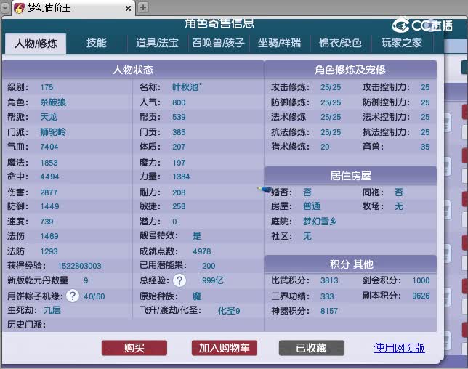Viewport: 468px width, 369px height.
Task: Open the 使用网页版 link
Action: click(400, 348)
